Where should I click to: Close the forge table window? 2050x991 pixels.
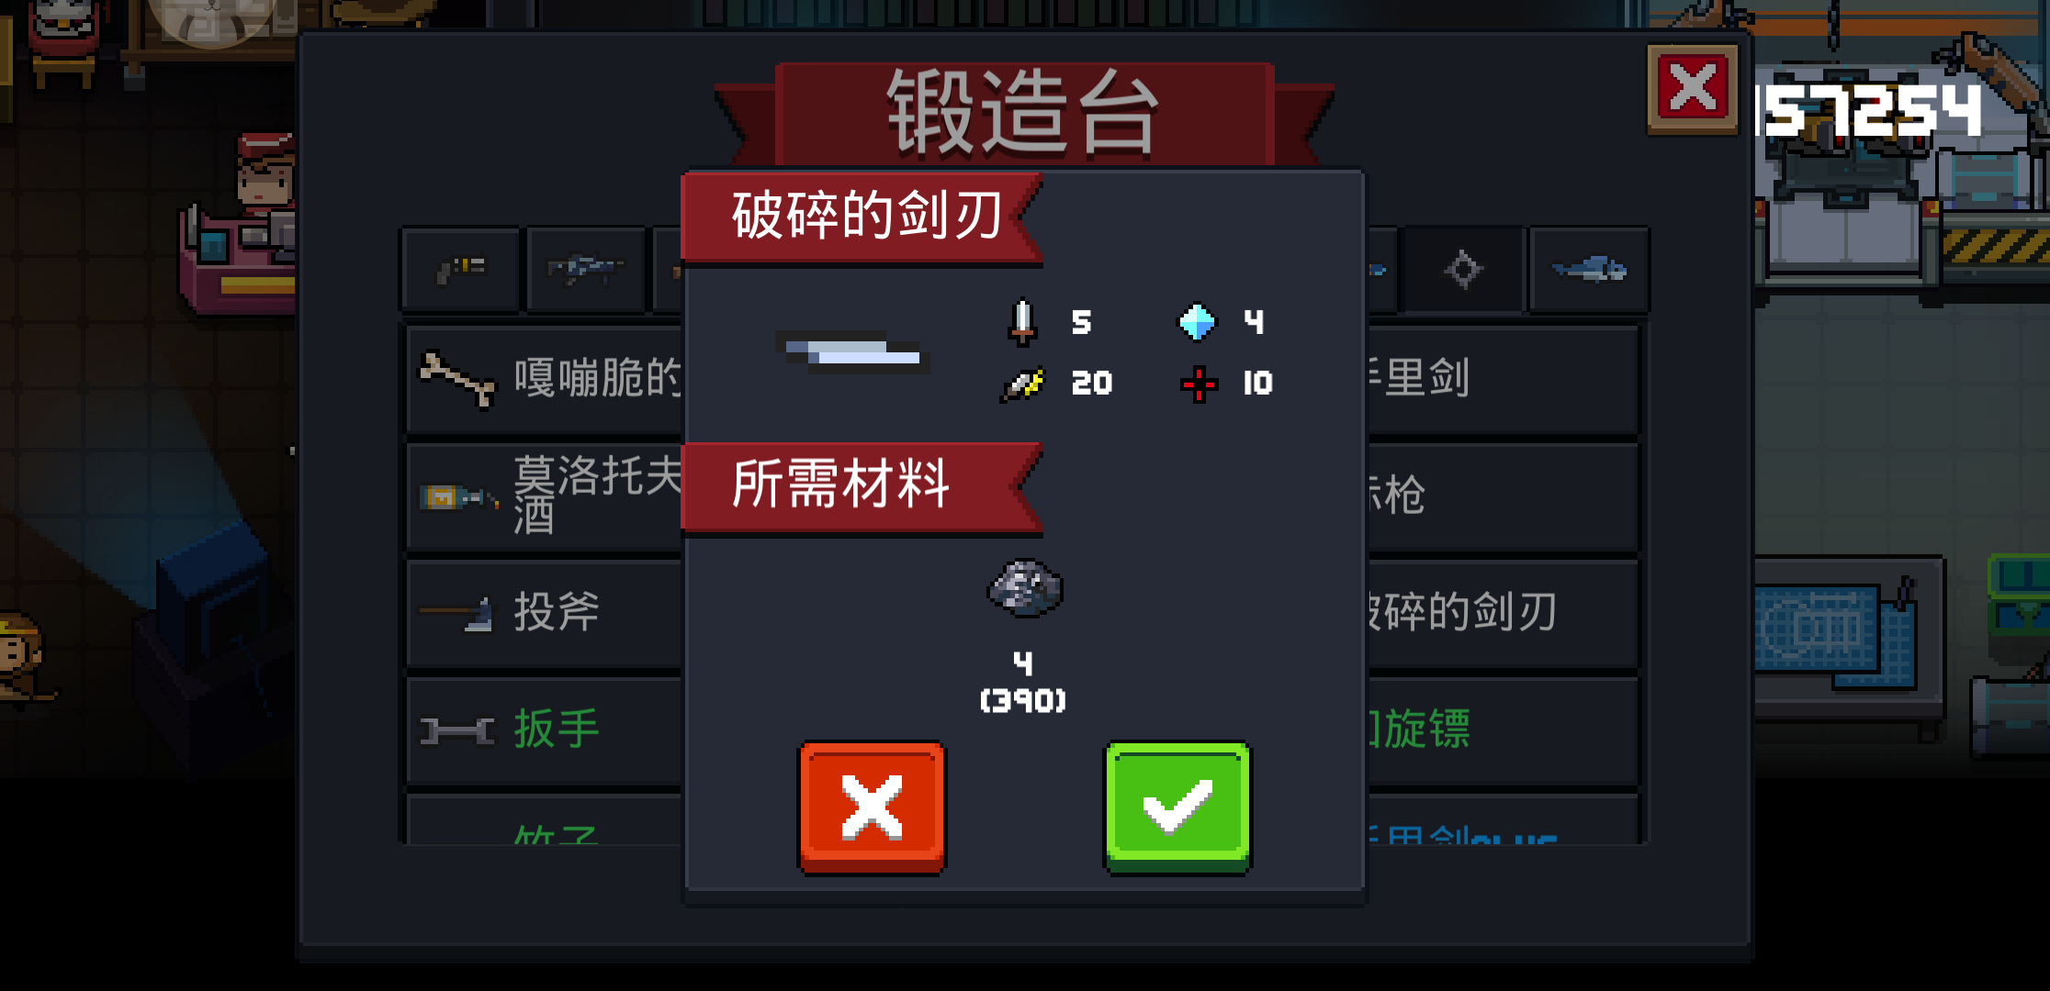coord(1693,90)
